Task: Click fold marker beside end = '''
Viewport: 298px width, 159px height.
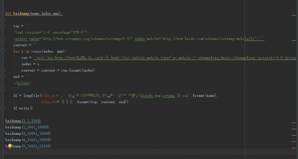Action: [3, 76]
